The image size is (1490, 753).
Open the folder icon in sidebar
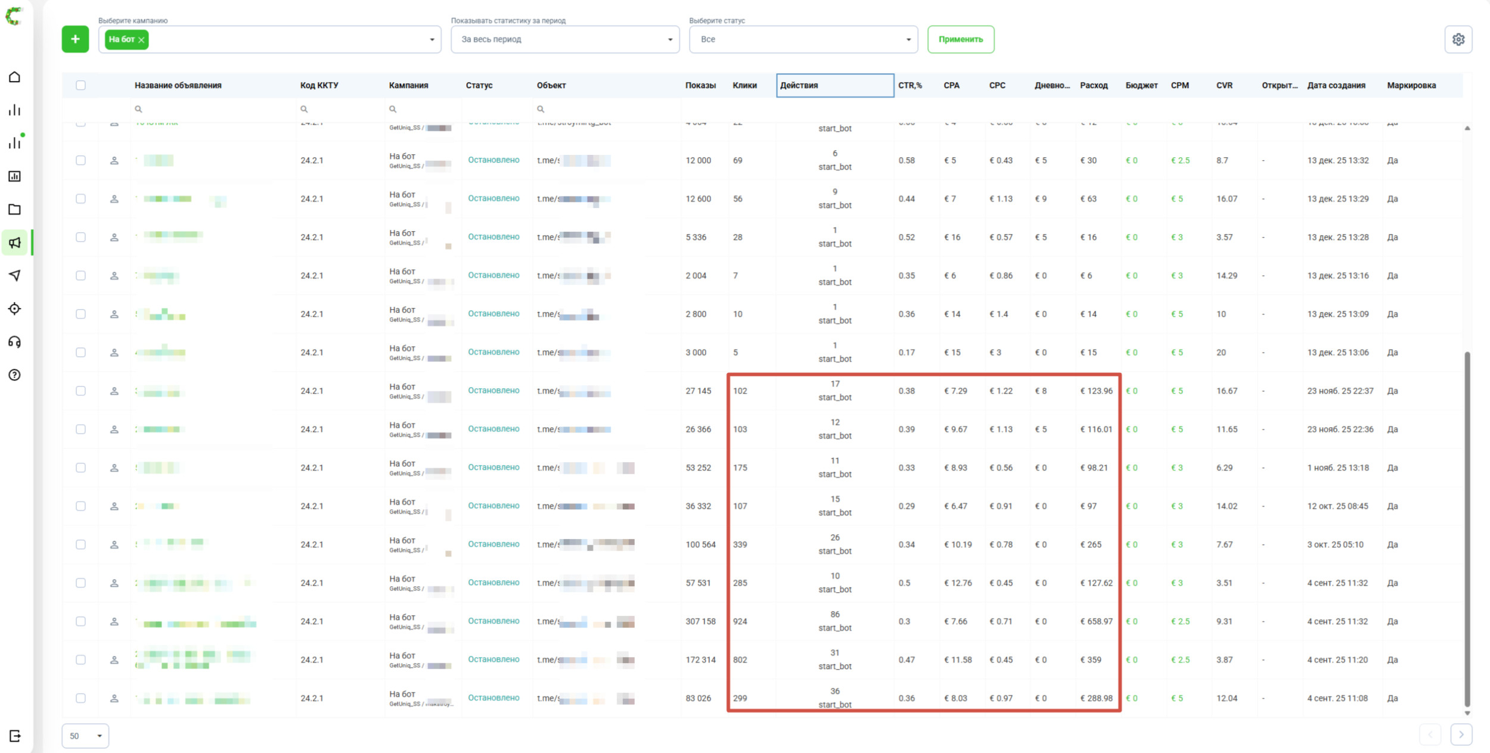[x=15, y=209]
